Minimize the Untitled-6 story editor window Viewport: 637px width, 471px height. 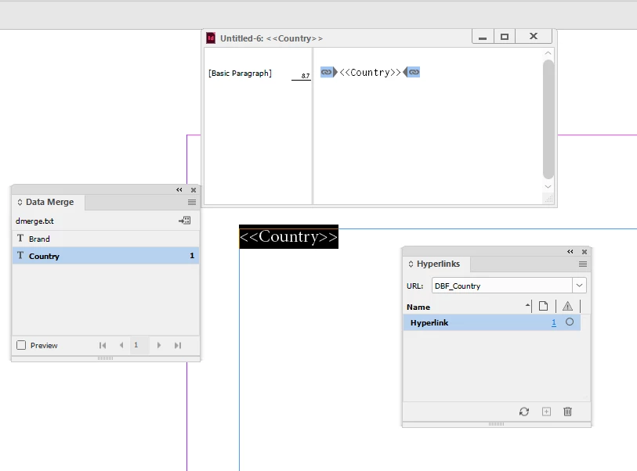tap(483, 37)
